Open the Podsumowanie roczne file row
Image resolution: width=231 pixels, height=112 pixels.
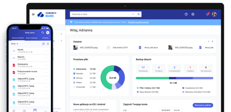30,73
